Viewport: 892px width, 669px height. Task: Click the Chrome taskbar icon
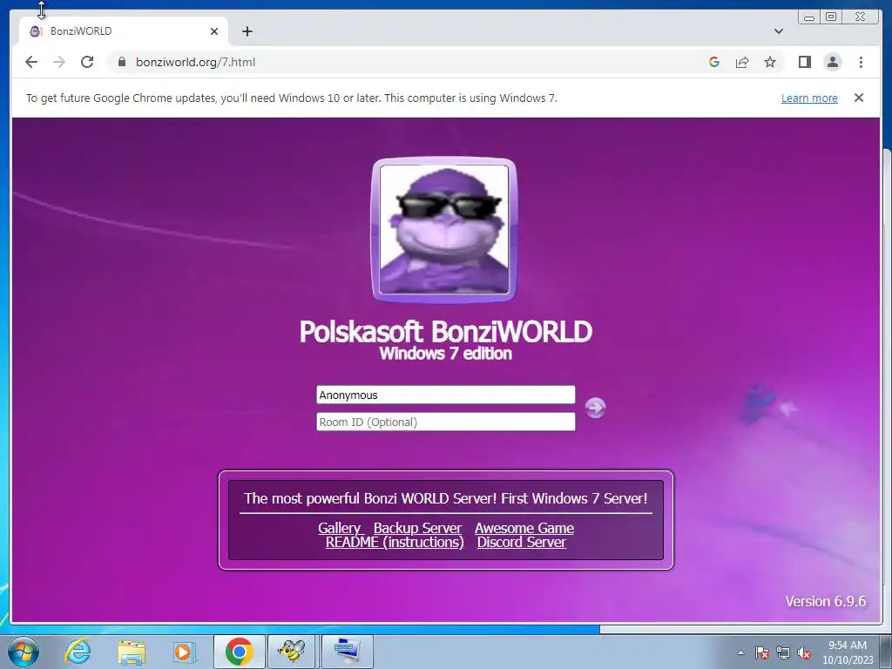(x=239, y=652)
